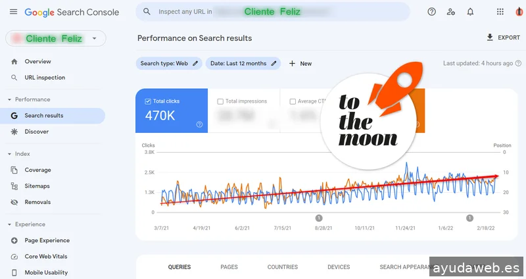Tick the Average CTR checkbox
This screenshot has width=526, height=279.
coord(293,101)
